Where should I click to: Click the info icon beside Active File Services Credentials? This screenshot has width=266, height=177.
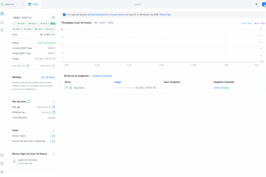[54, 141]
